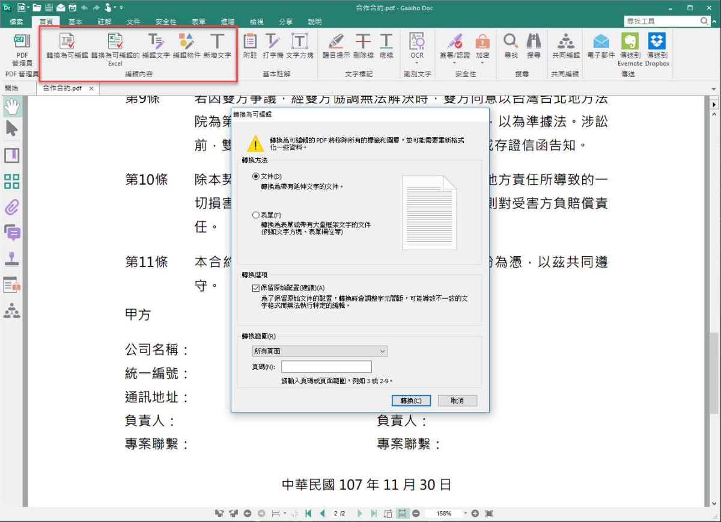
Task: Select the 編輯文字 tool
Action: click(156, 43)
